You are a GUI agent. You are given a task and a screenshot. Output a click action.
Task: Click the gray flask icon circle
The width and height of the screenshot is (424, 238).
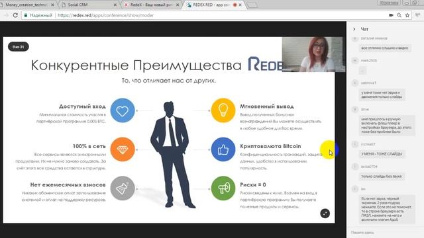click(x=123, y=188)
